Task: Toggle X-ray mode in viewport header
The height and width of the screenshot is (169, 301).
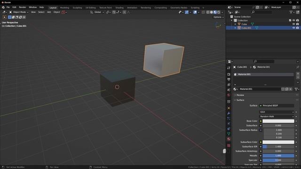Action: (203, 12)
